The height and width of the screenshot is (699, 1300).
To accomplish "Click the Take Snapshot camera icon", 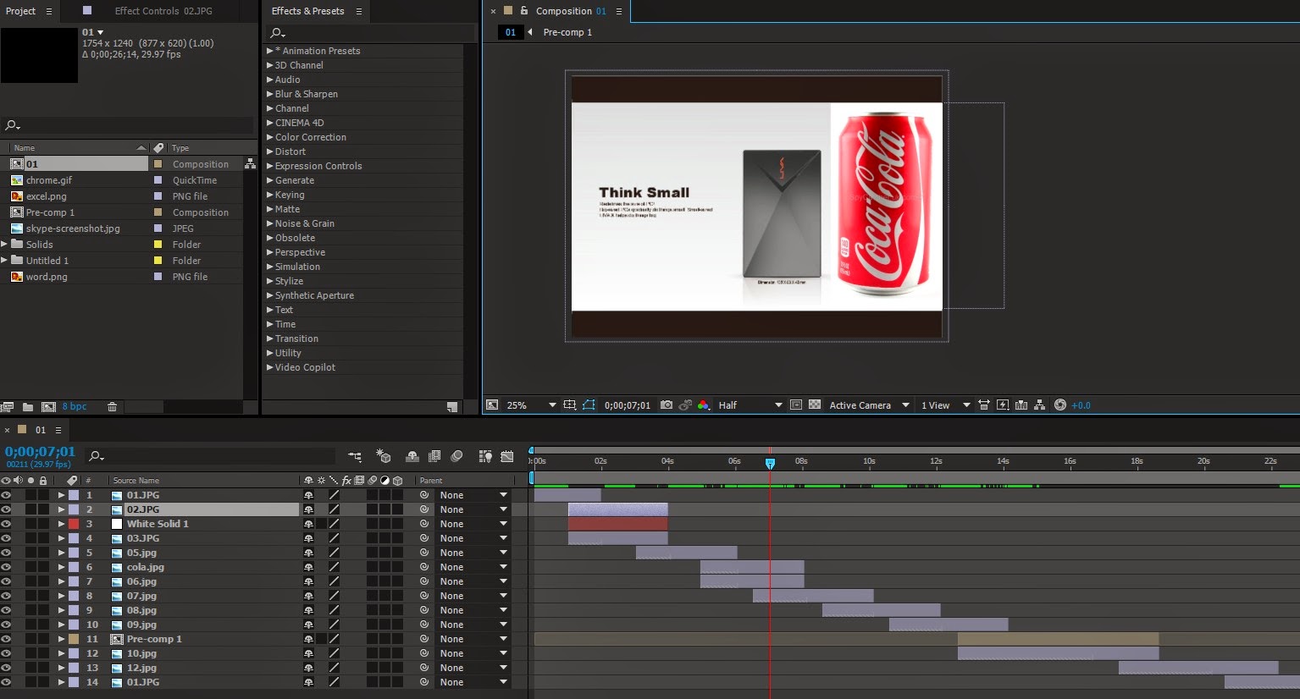I will click(x=667, y=405).
